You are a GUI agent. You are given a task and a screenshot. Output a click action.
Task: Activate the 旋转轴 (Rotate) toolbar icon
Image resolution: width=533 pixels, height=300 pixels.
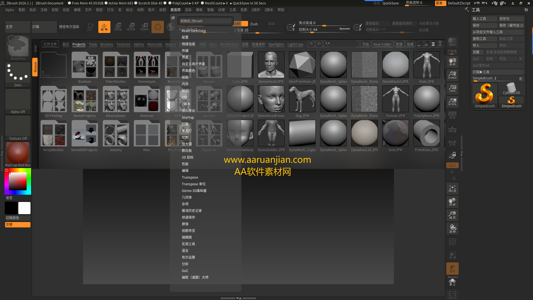click(144, 27)
